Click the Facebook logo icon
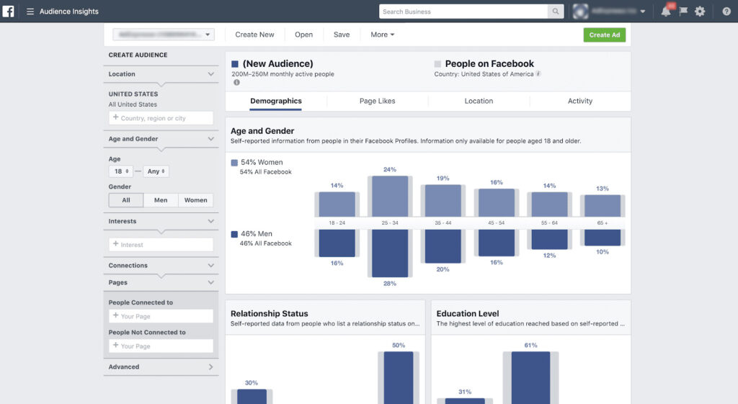Screen dimensions: 738x404 click(x=9, y=11)
